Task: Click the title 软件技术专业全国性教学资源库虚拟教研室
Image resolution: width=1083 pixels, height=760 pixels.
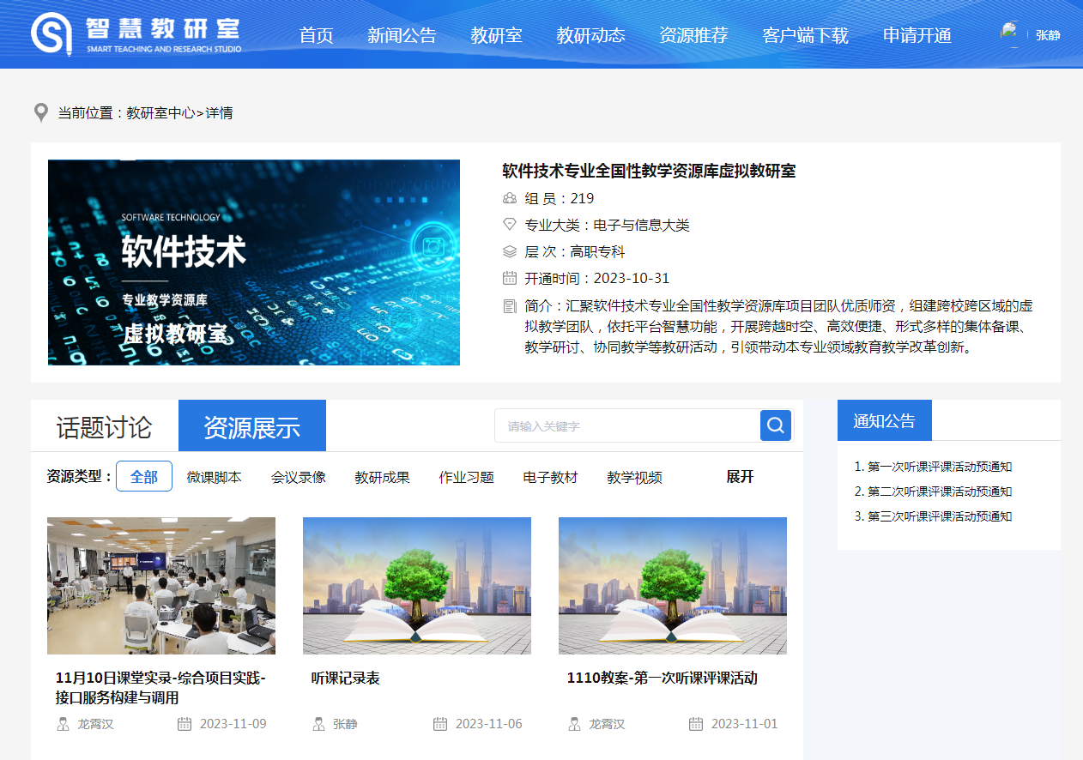Action: pyautogui.click(x=649, y=171)
